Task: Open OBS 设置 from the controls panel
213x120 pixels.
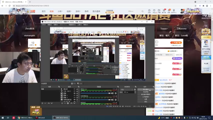Action: click(146, 99)
